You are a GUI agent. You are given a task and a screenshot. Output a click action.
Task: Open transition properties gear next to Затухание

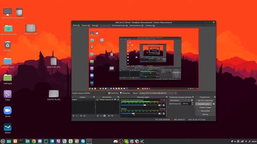point(192,100)
